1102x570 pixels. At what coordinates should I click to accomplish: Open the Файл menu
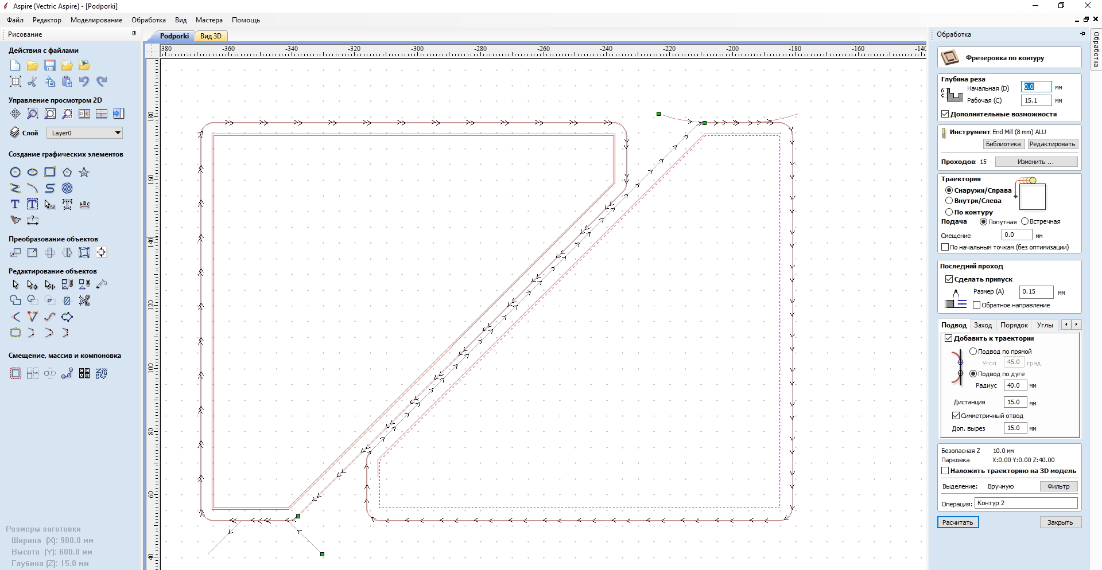point(15,20)
